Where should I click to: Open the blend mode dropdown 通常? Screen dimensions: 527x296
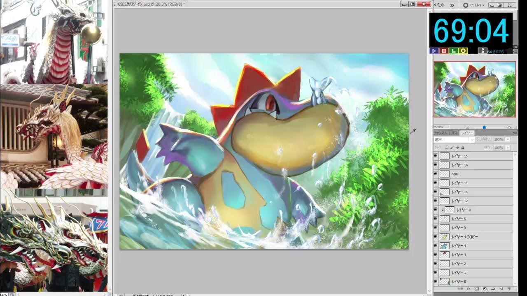[x=454, y=140]
